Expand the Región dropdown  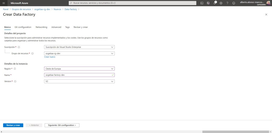[x=79, y=68]
